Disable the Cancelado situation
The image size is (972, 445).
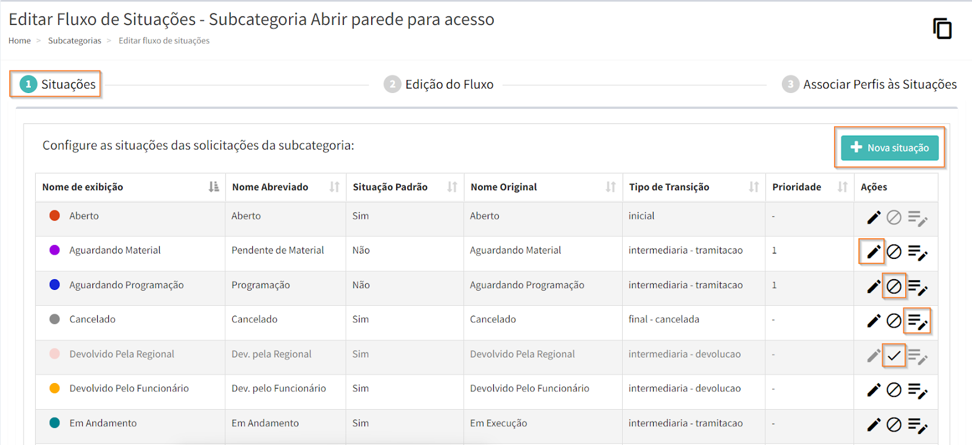894,321
